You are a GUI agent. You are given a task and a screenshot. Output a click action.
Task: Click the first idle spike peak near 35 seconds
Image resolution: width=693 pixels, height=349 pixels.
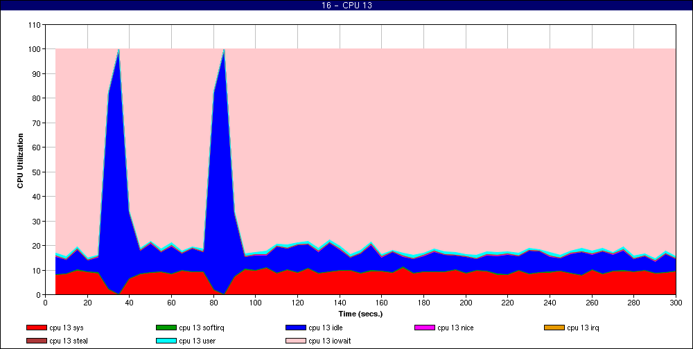pyautogui.click(x=119, y=51)
